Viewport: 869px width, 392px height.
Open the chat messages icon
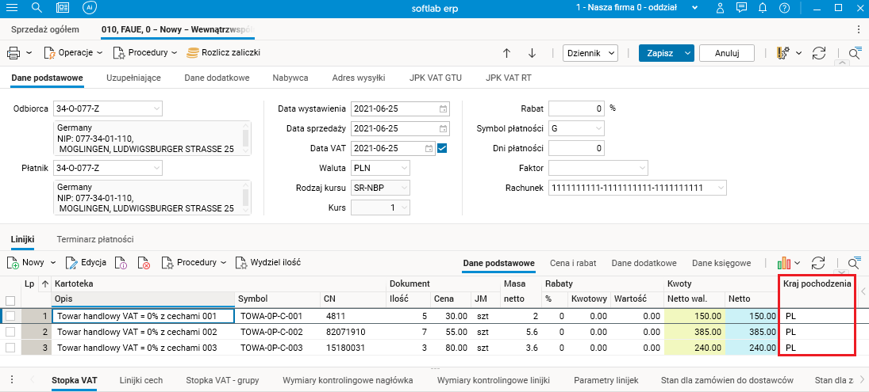(741, 8)
